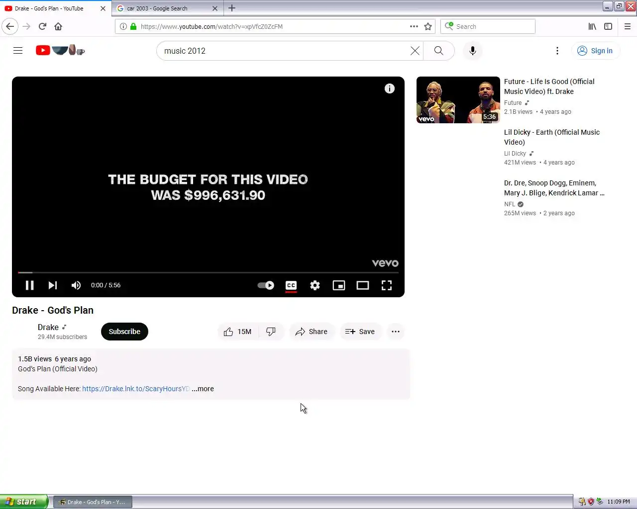View secure connection padlock

tap(133, 26)
